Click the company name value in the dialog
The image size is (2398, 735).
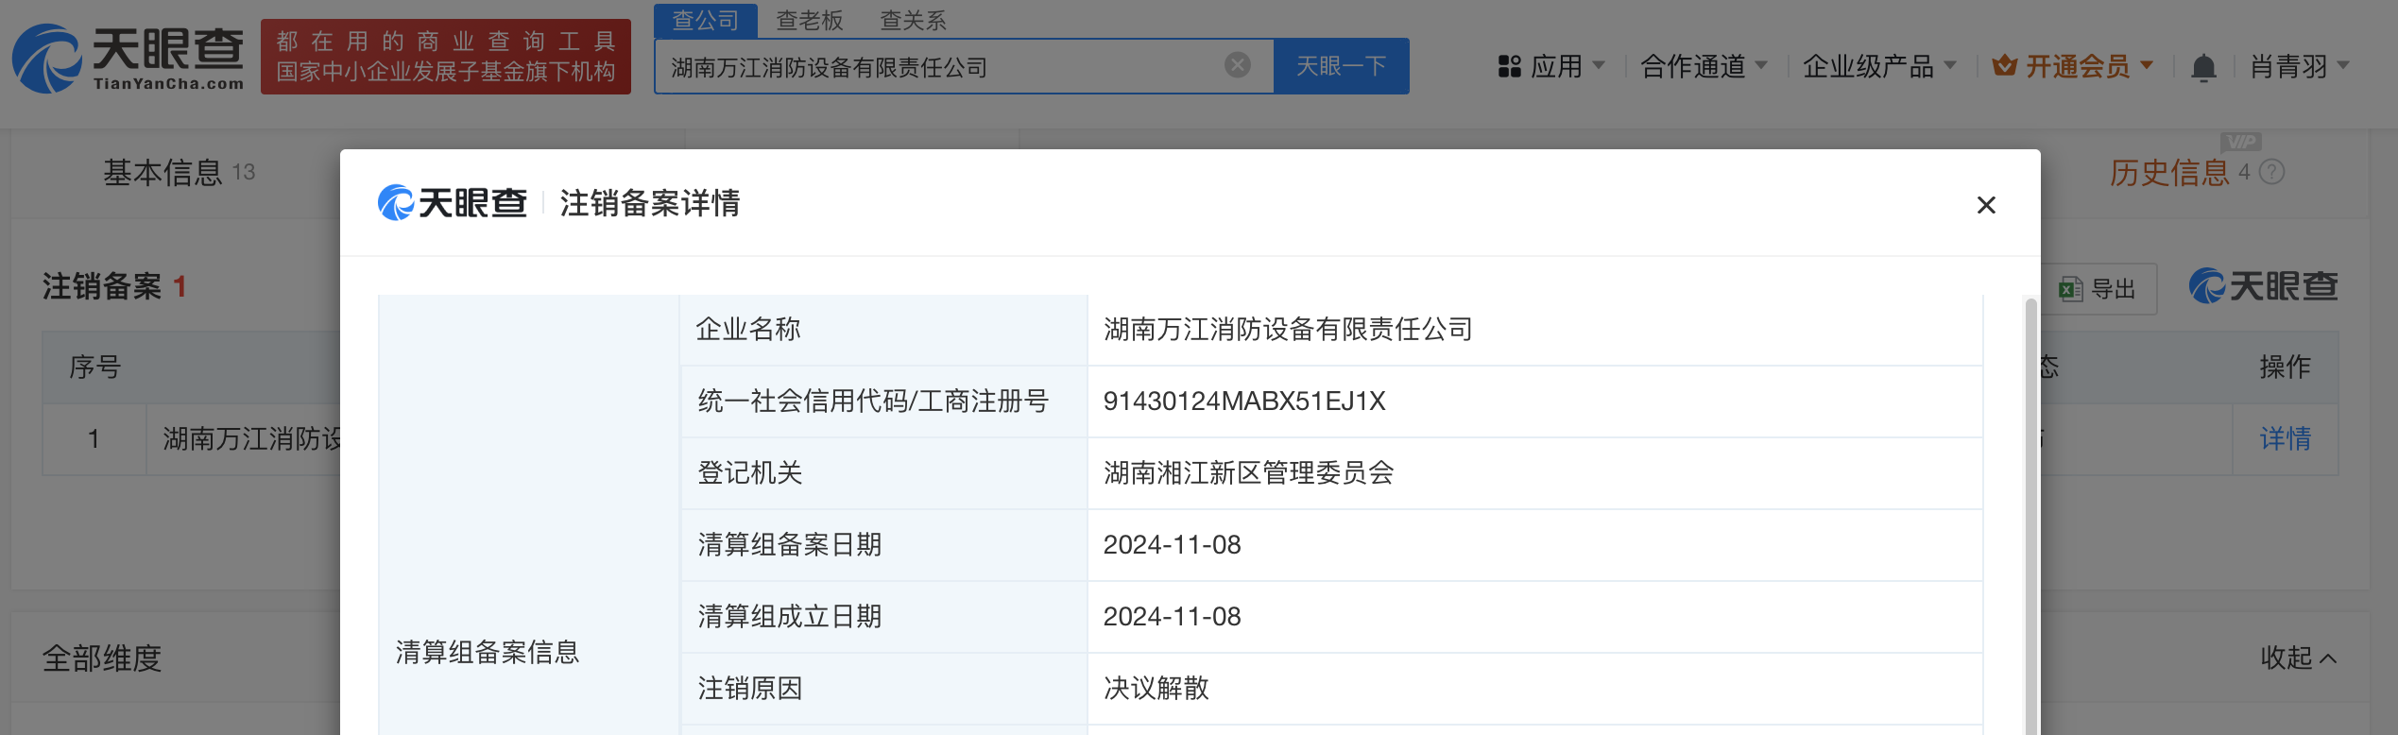coord(1288,329)
